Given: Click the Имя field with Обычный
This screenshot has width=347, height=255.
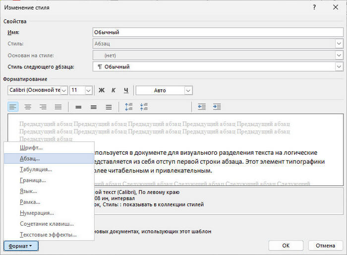Looking at the screenshot, I should tap(218, 32).
